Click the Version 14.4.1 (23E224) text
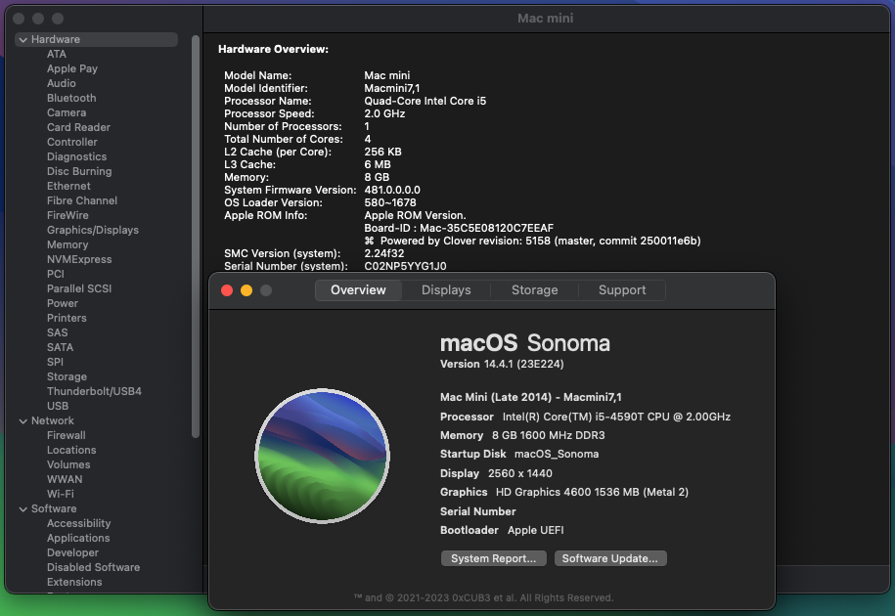The image size is (895, 616). [502, 364]
